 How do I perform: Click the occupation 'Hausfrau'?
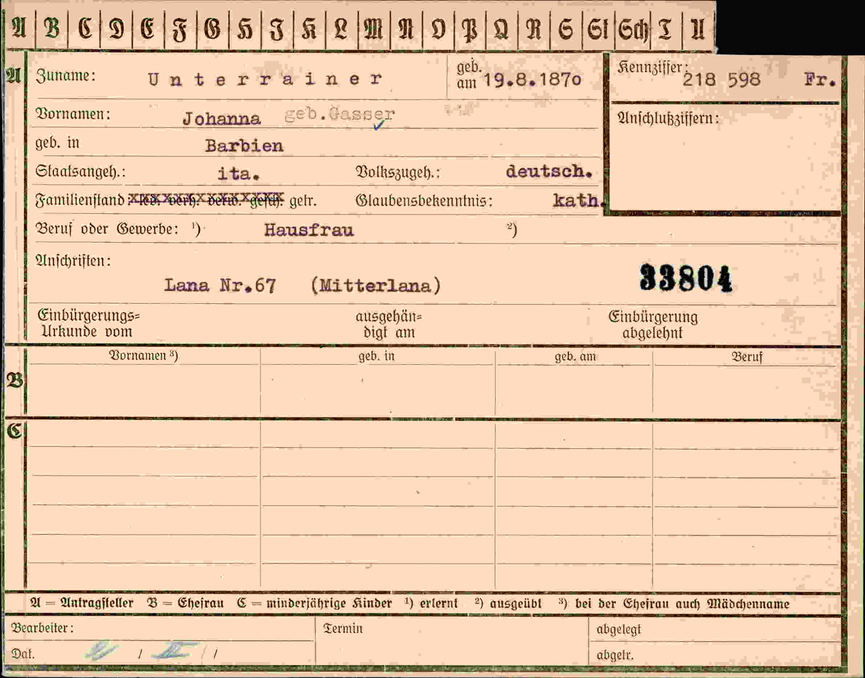[309, 230]
